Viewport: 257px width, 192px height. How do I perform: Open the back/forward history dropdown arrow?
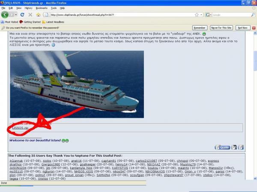pos(16,15)
